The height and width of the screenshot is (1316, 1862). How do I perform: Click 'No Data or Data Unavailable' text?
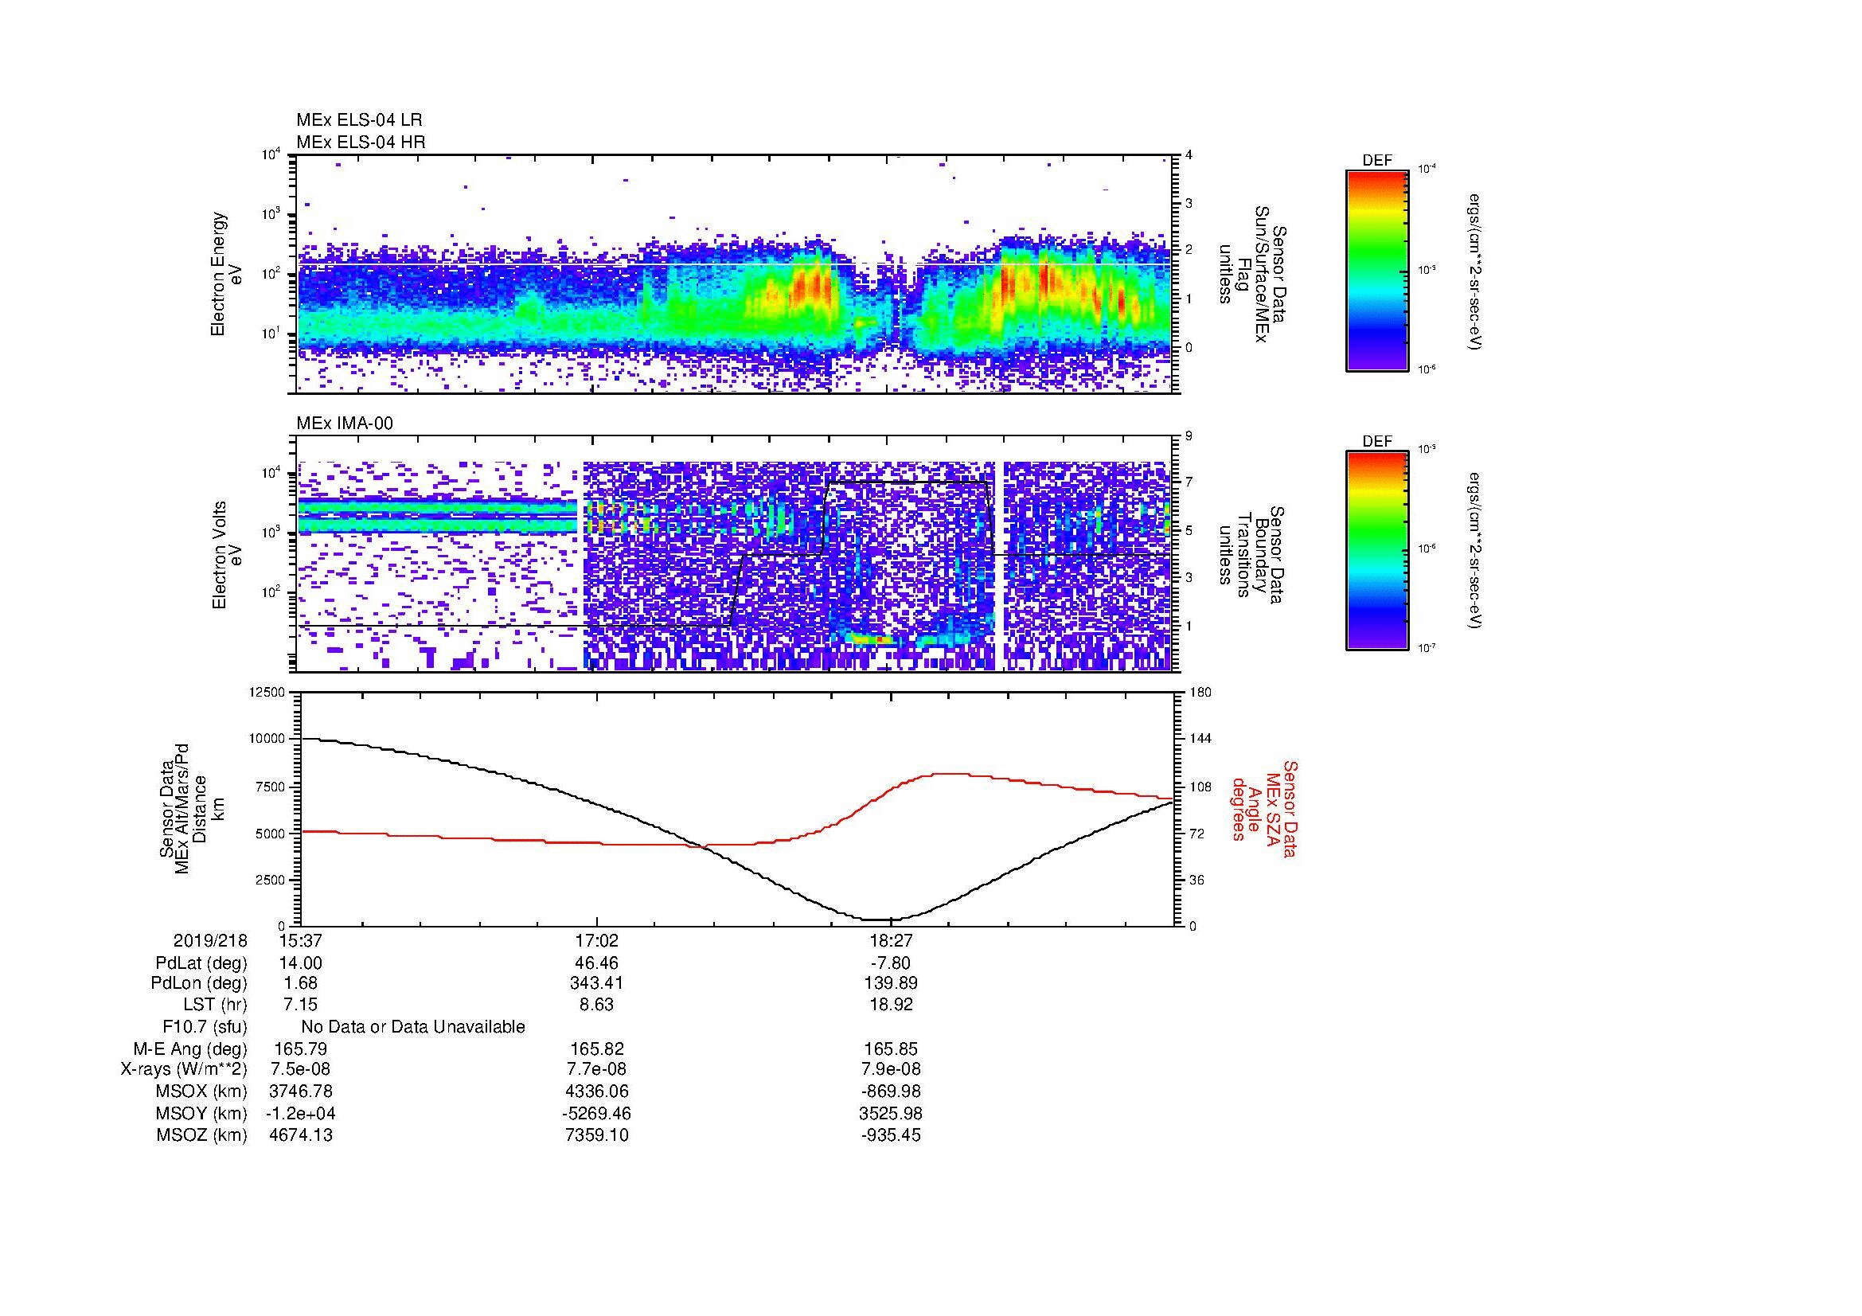click(x=413, y=1027)
